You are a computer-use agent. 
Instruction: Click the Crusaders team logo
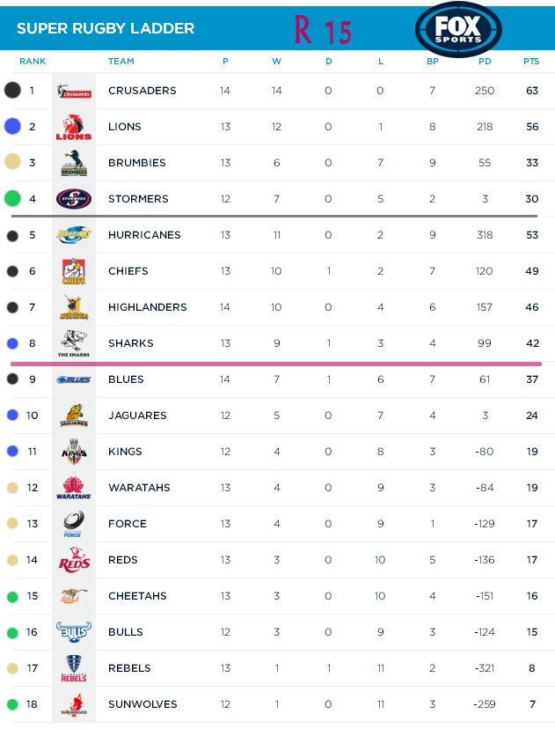(74, 91)
